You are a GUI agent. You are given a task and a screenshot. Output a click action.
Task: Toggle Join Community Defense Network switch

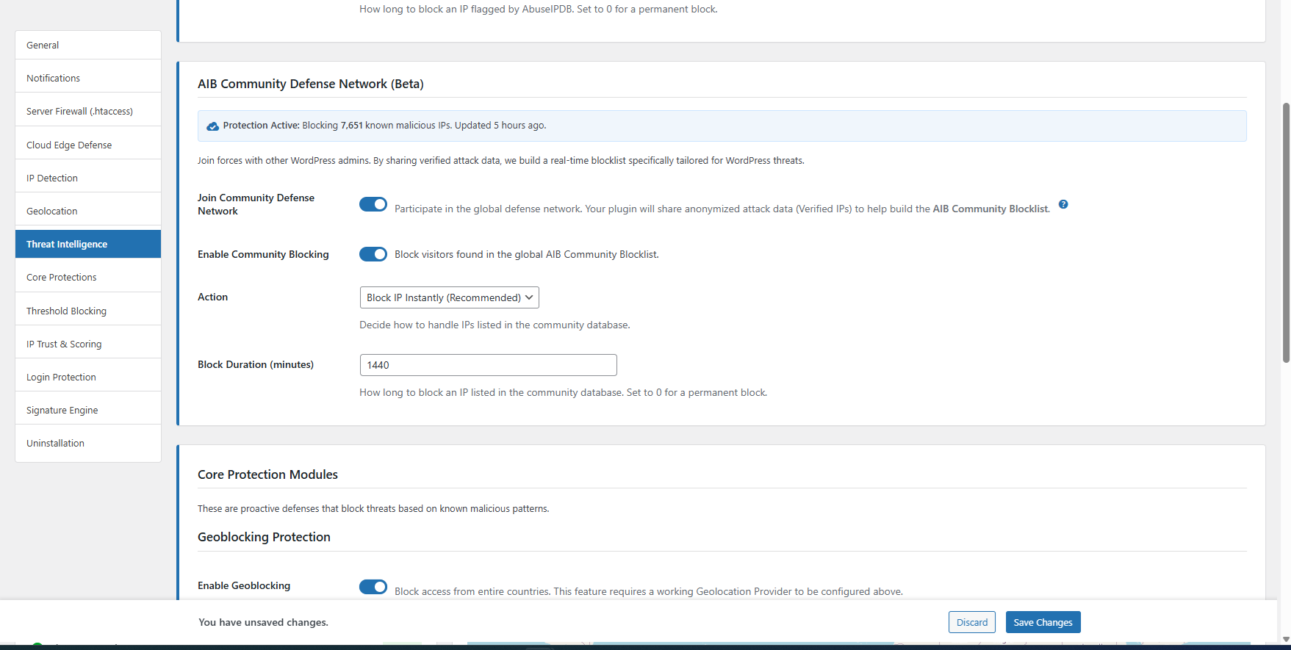tap(373, 204)
